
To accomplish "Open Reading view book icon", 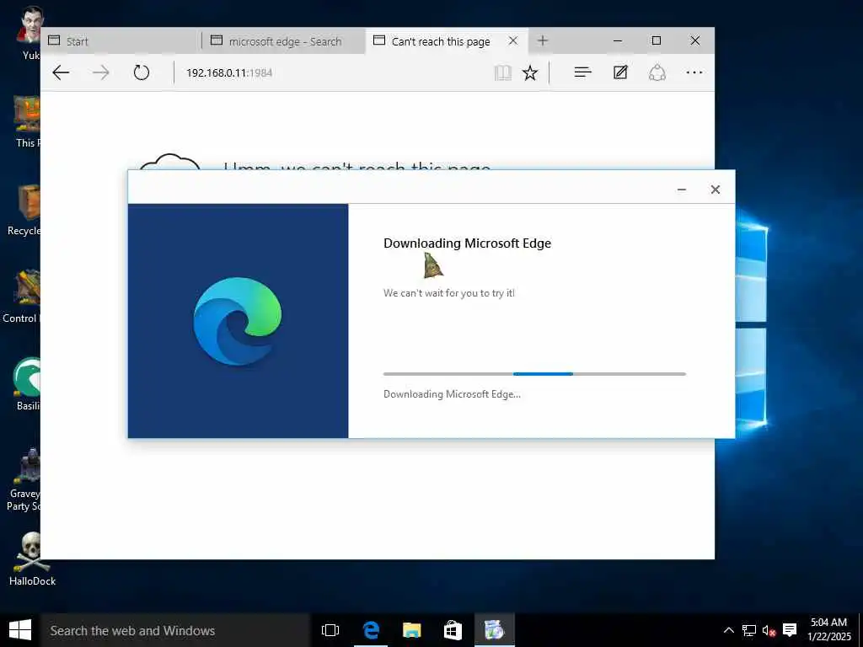I will (502, 72).
